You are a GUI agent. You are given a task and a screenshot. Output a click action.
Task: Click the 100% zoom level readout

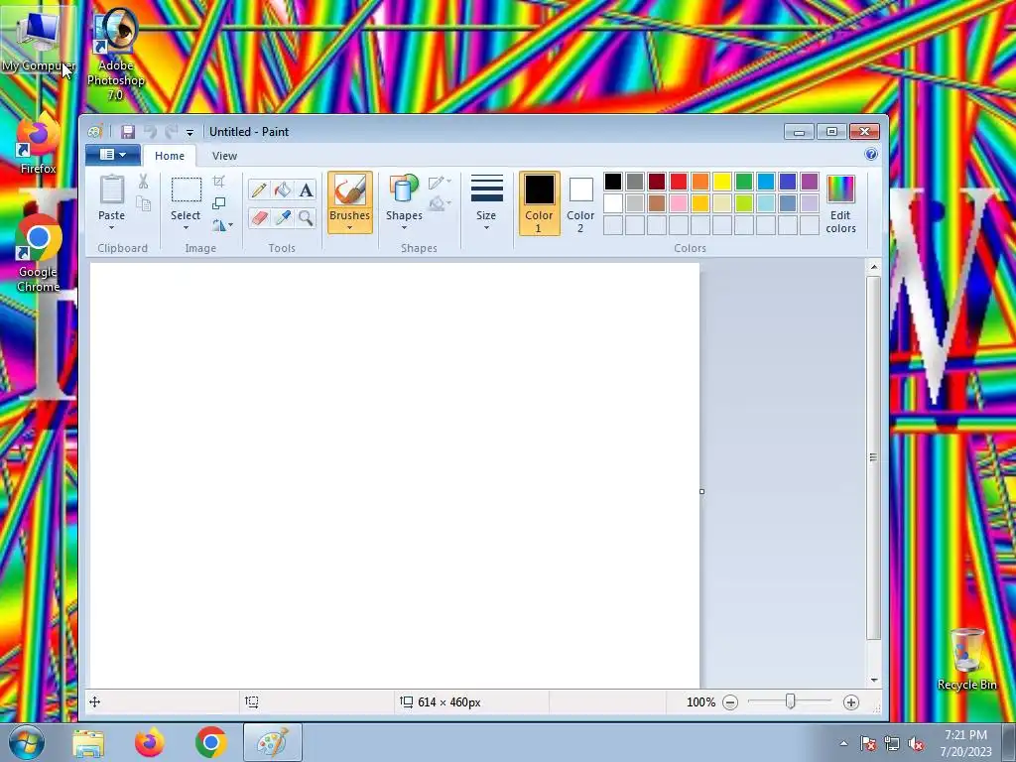coord(700,702)
